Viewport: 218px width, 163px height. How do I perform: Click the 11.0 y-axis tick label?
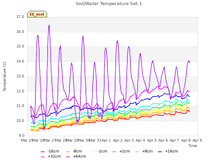click(20, 106)
